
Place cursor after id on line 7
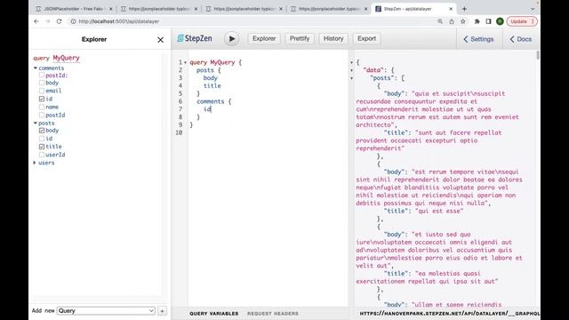pyautogui.click(x=212, y=109)
